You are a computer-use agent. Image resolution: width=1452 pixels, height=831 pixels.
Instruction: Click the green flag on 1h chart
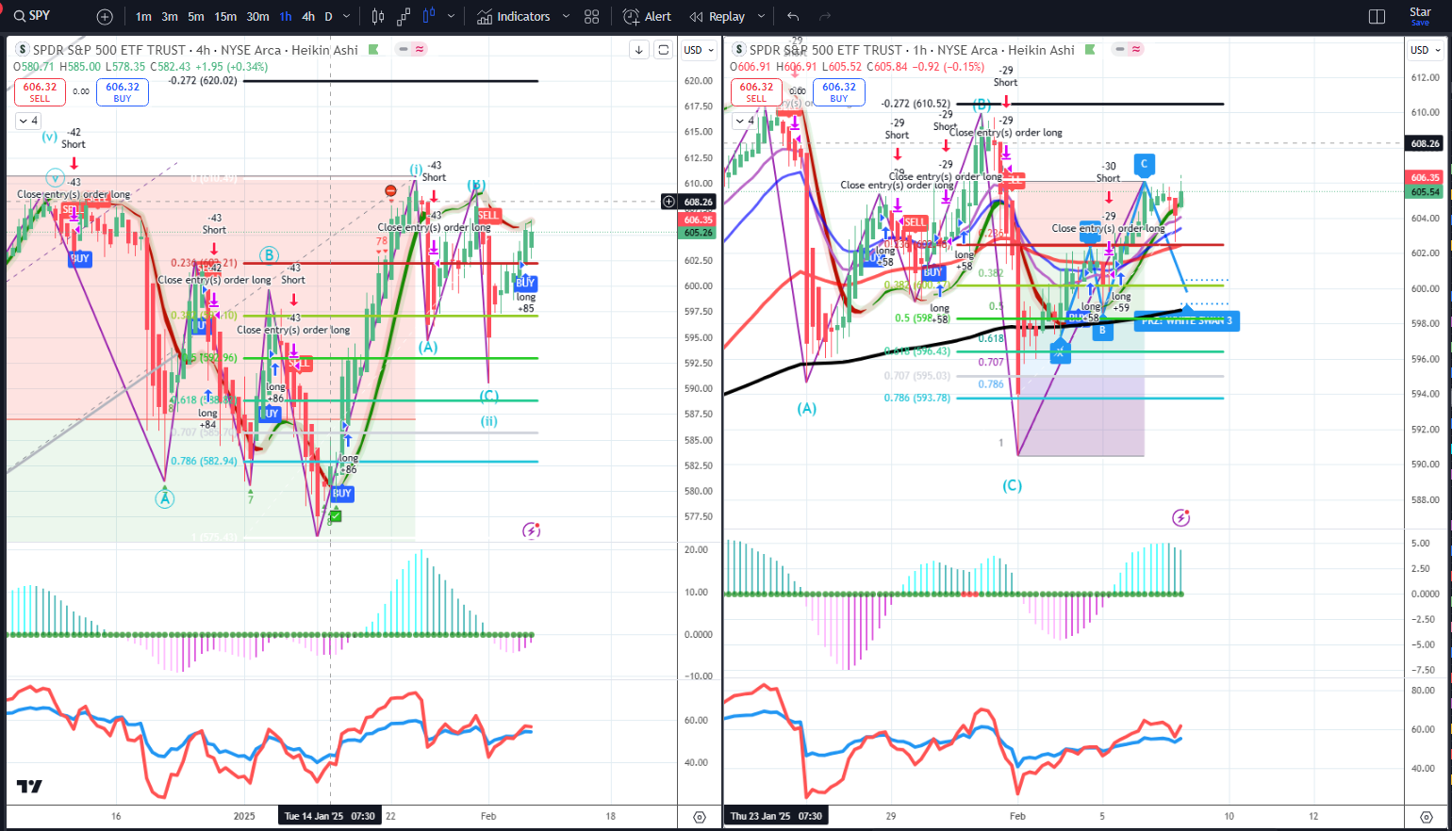[1090, 50]
